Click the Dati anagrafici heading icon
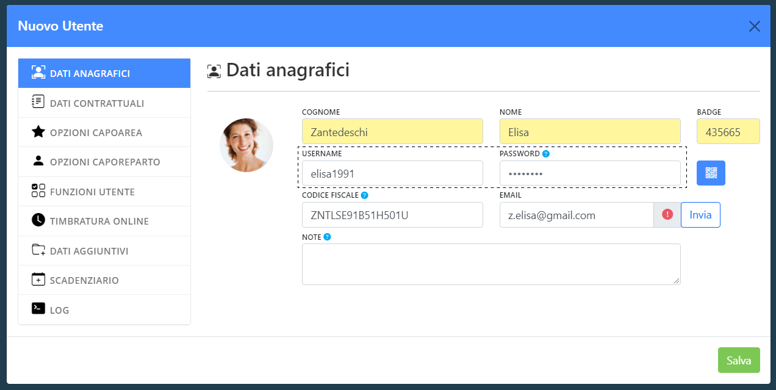This screenshot has width=776, height=390. (214, 71)
